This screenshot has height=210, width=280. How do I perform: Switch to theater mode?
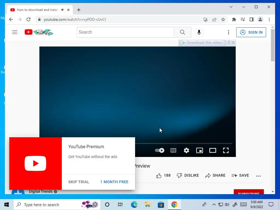click(213, 150)
